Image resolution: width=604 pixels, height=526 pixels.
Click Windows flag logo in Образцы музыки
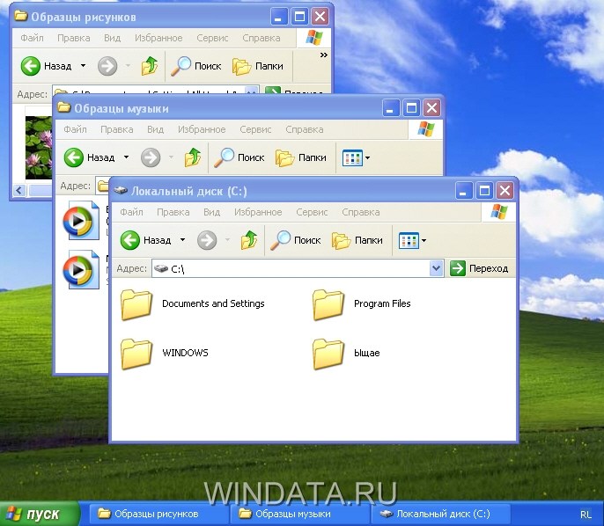(x=426, y=129)
